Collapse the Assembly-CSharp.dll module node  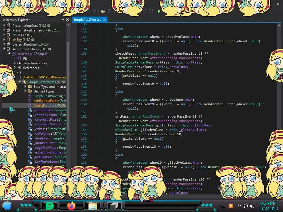[x=9, y=54]
